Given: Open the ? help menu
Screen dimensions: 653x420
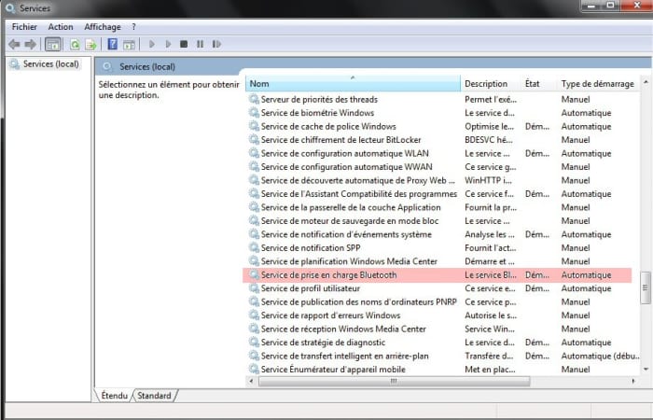Looking at the screenshot, I should 133,27.
